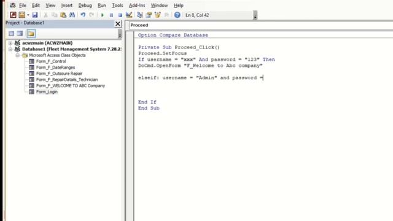Click the DoCmd.OpenForm code line
The width and height of the screenshot is (393, 221).
pyautogui.click(x=201, y=66)
